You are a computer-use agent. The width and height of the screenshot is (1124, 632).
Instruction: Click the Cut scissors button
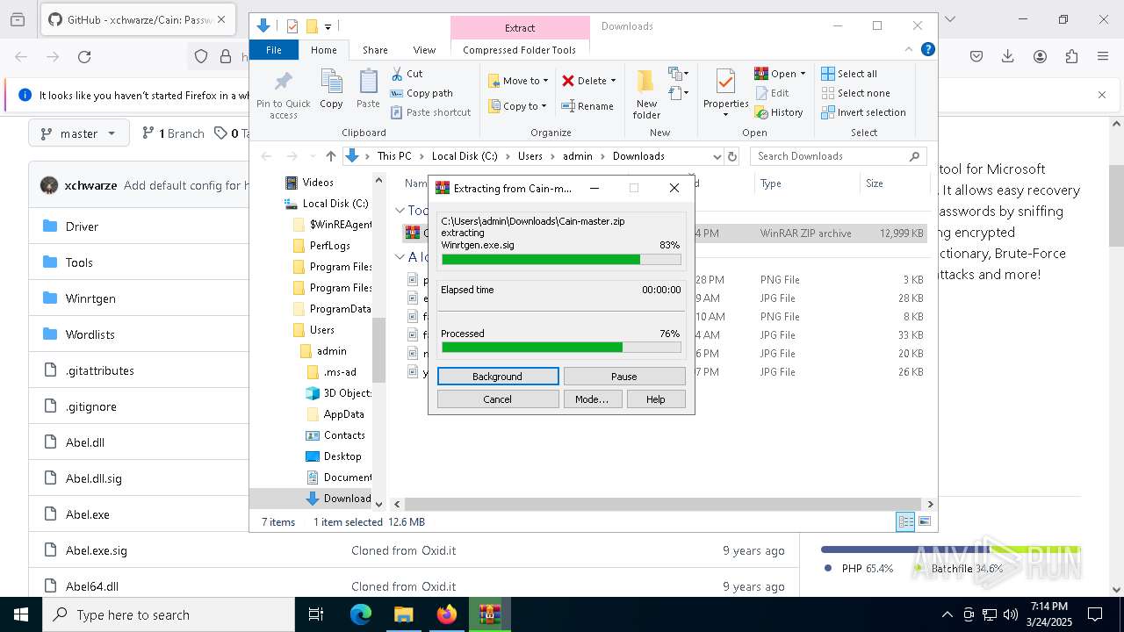pyautogui.click(x=407, y=74)
